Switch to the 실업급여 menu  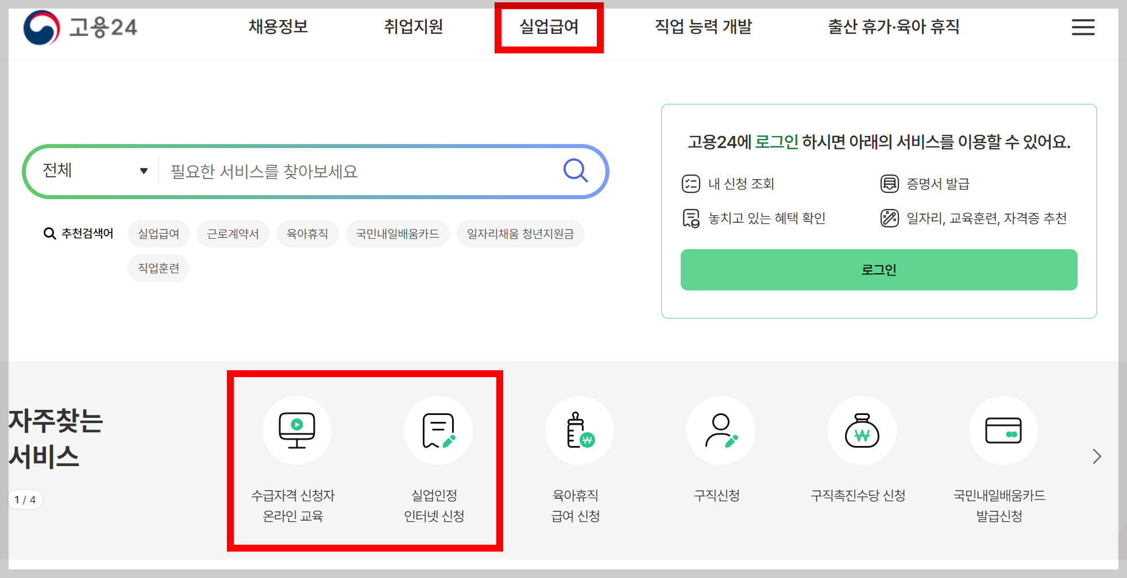549,26
